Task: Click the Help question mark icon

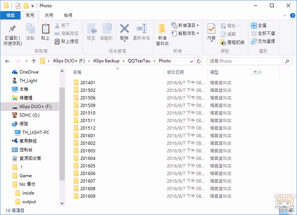Action: point(292,15)
